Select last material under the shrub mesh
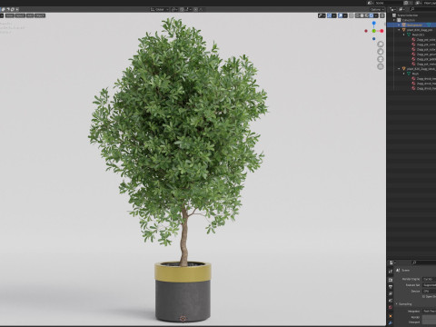This screenshot has height=327, width=436. coord(426,88)
